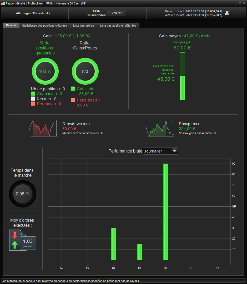Click the 100 % winning positions gauge
This screenshot has height=284, width=247.
45,71
